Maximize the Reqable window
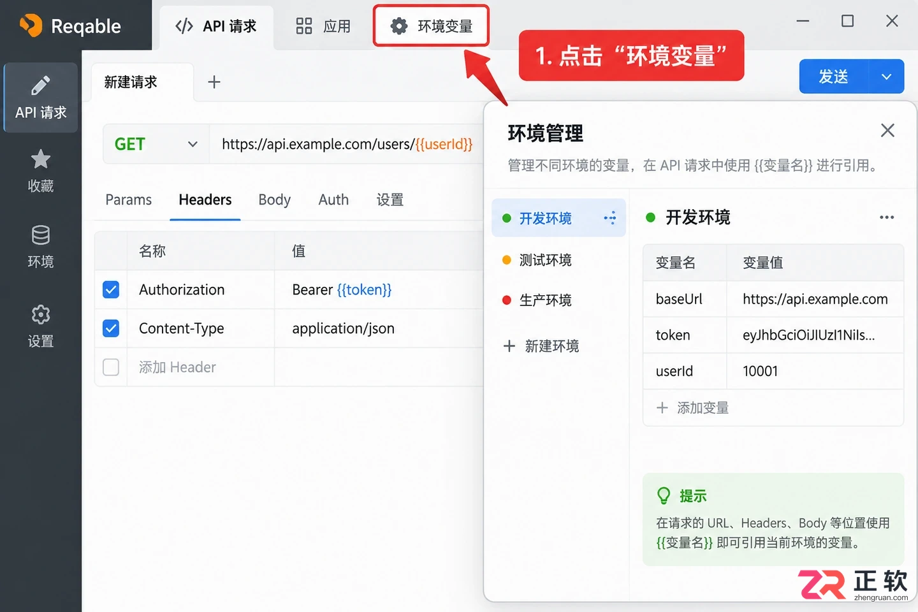The image size is (918, 612). click(848, 21)
